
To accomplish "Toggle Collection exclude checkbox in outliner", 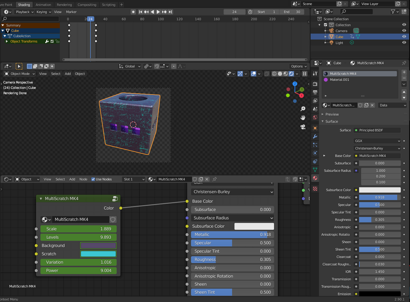I will coord(326,25).
